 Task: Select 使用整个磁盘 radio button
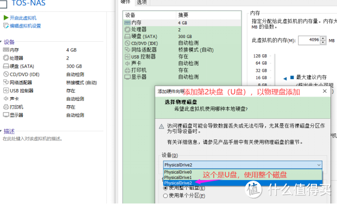click(x=166, y=188)
